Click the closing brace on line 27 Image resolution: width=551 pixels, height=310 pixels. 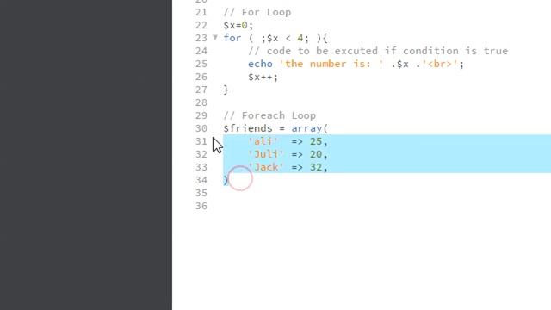226,90
